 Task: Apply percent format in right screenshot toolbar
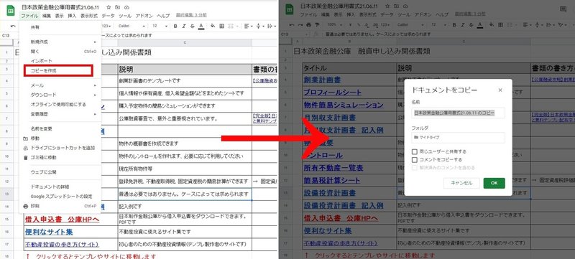pos(359,24)
